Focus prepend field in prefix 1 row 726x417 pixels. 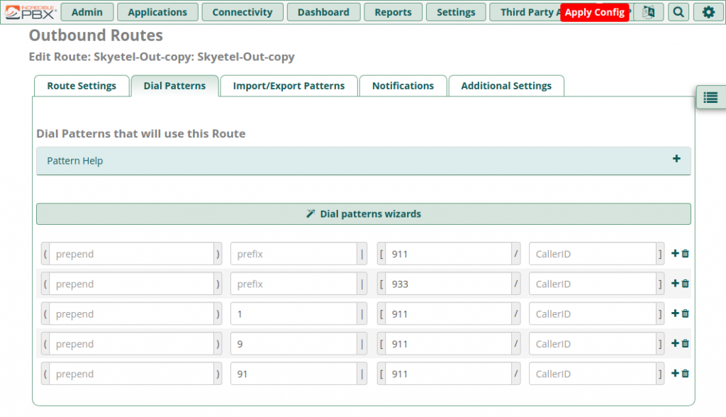[x=131, y=313]
